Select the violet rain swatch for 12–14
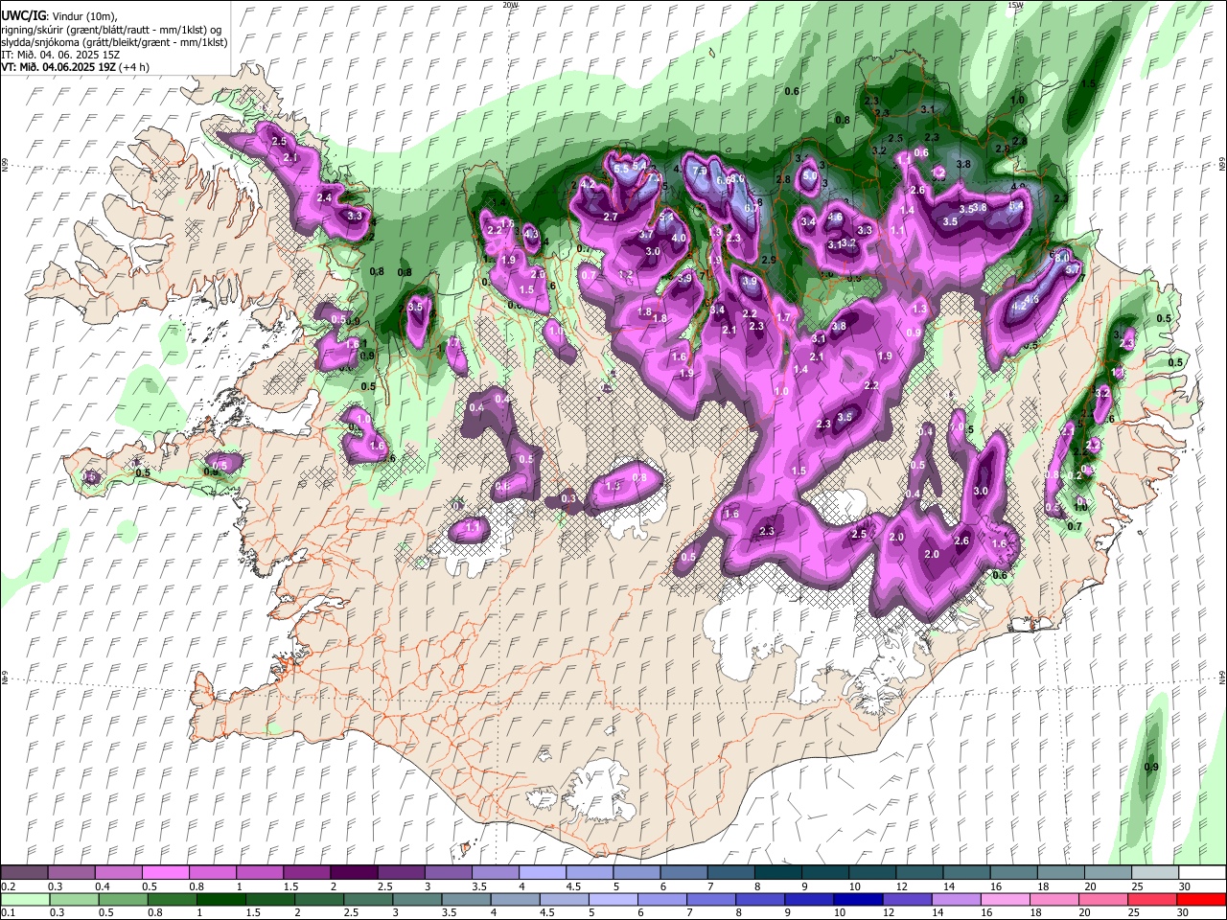This screenshot has height=920, width=1227. (x=907, y=899)
